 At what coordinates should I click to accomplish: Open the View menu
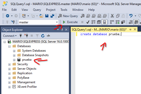click(25, 10)
